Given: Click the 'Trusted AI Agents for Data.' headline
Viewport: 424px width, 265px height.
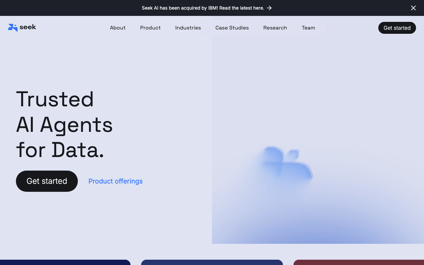Looking at the screenshot, I should 64,125.
